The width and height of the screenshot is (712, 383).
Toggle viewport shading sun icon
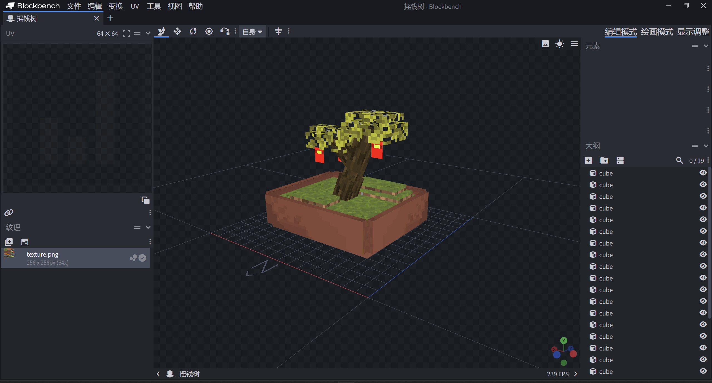[x=559, y=44]
